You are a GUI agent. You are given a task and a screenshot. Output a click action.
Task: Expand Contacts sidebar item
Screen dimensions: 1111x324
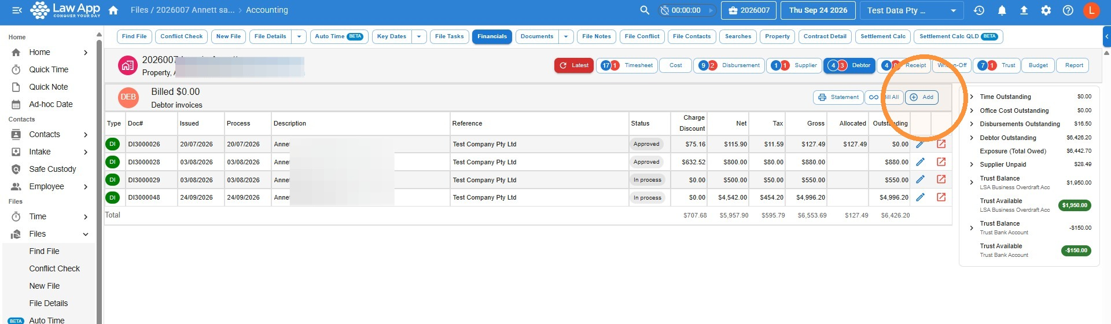pyautogui.click(x=86, y=134)
